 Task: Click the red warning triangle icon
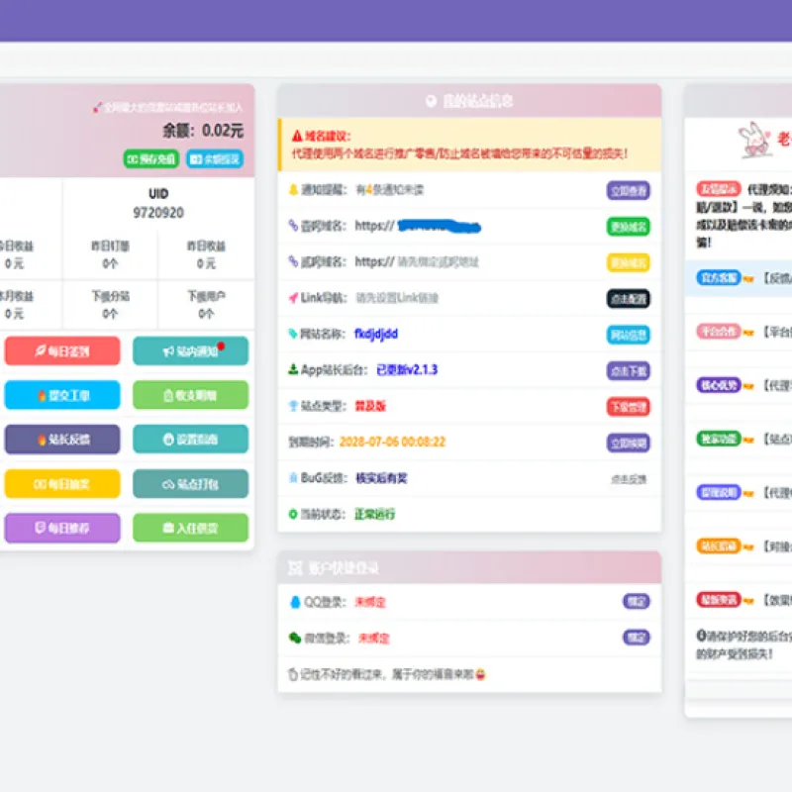pos(297,136)
